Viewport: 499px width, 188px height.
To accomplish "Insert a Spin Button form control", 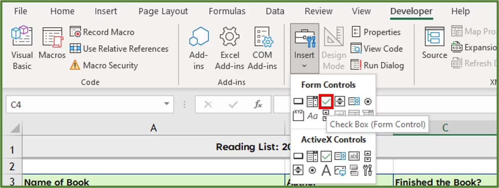I will tap(340, 102).
